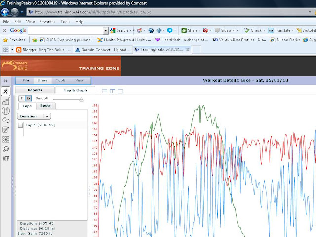Image resolution: width=316 pixels, height=237 pixels.
Task: Click the browser Forward arrow button
Action: pos(14,12)
